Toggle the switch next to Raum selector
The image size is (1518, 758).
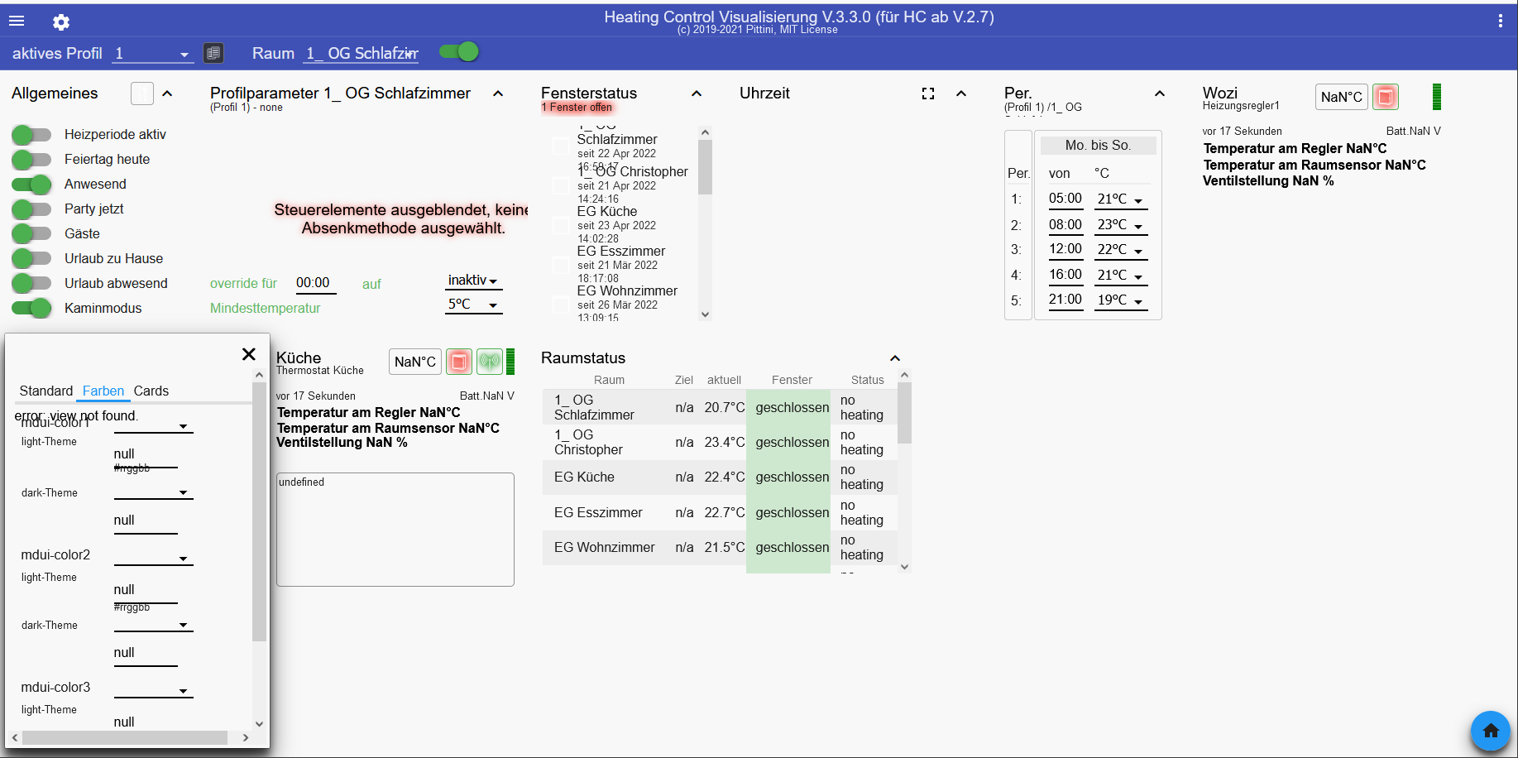pyautogui.click(x=459, y=52)
